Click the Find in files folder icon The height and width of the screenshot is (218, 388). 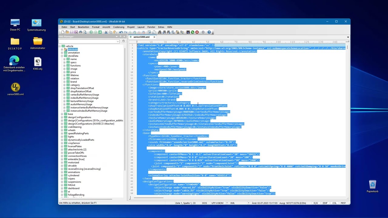click(x=177, y=32)
